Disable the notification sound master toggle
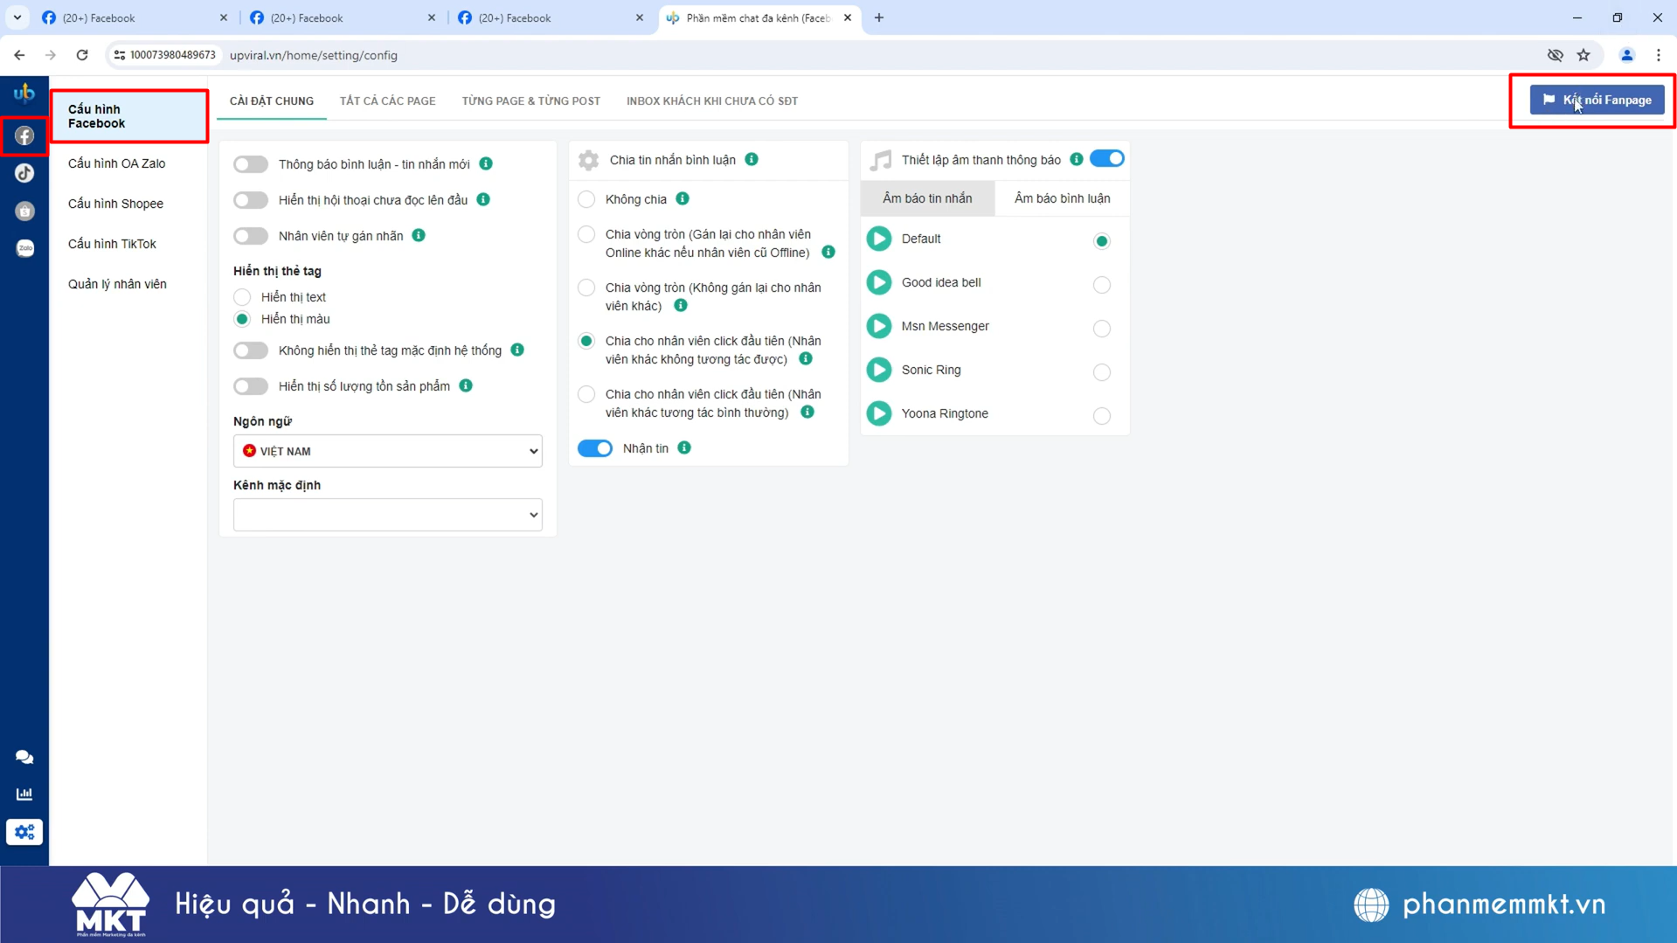This screenshot has height=943, width=1677. (1107, 159)
